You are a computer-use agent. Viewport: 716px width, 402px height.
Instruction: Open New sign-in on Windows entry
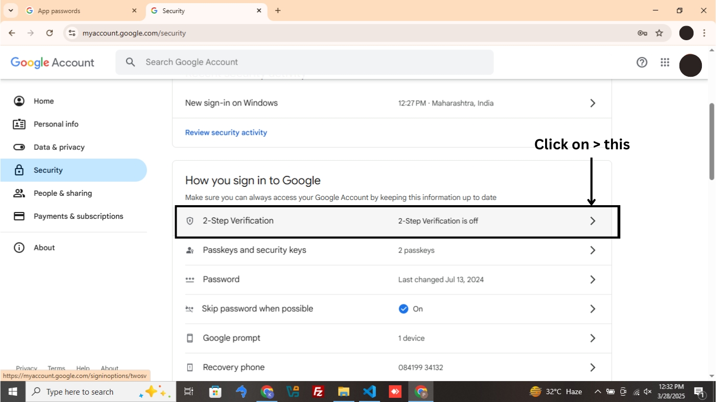point(391,103)
